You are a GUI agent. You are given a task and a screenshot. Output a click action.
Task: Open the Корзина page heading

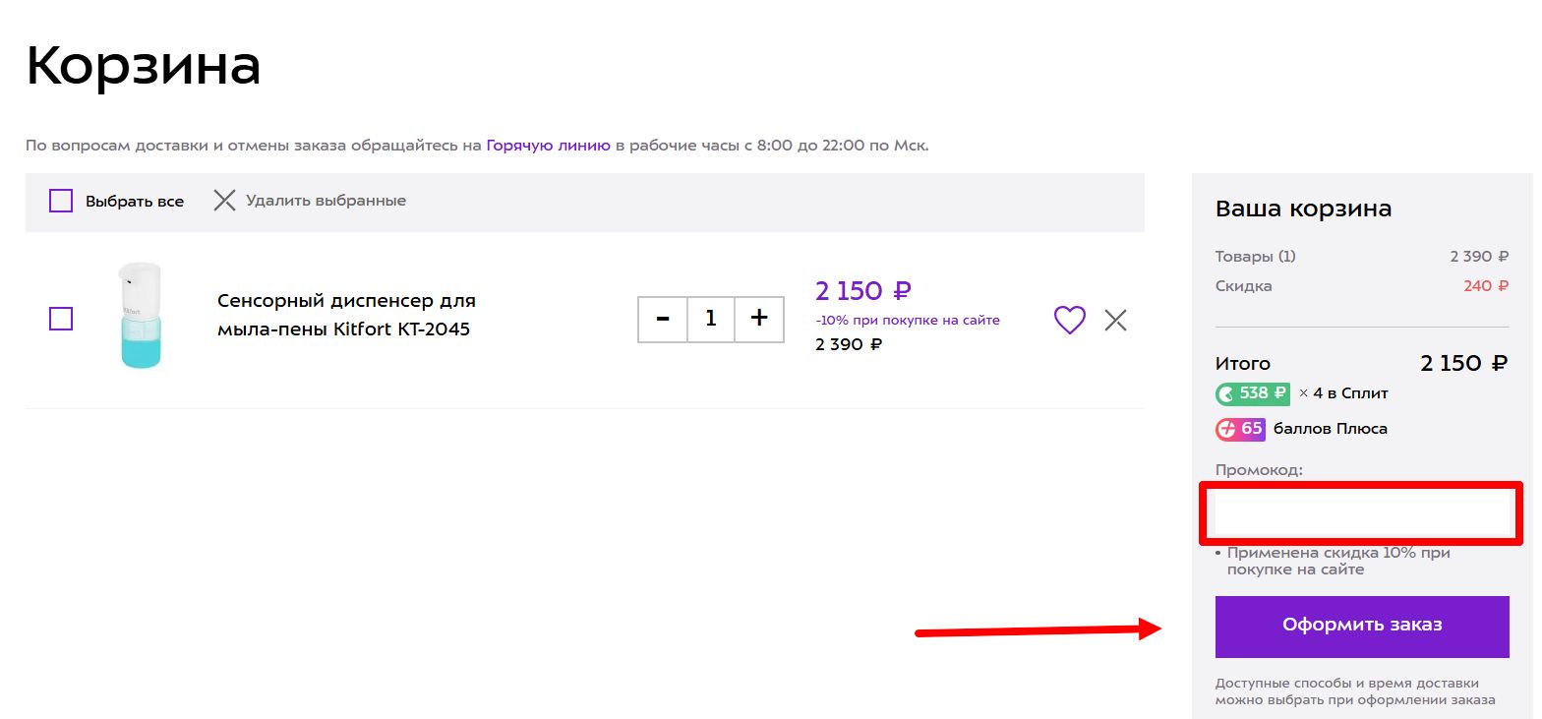point(144,65)
